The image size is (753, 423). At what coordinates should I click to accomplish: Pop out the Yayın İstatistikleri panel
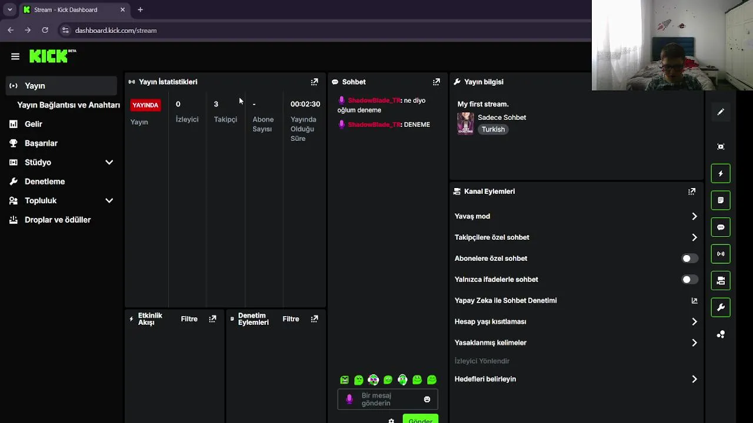(314, 82)
